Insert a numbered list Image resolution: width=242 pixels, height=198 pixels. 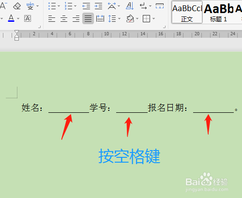(68, 6)
